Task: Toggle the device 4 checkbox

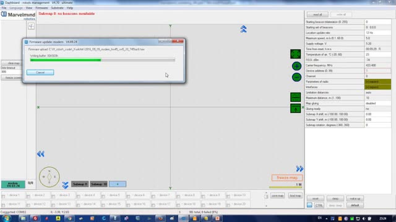Action: (79, 196)
